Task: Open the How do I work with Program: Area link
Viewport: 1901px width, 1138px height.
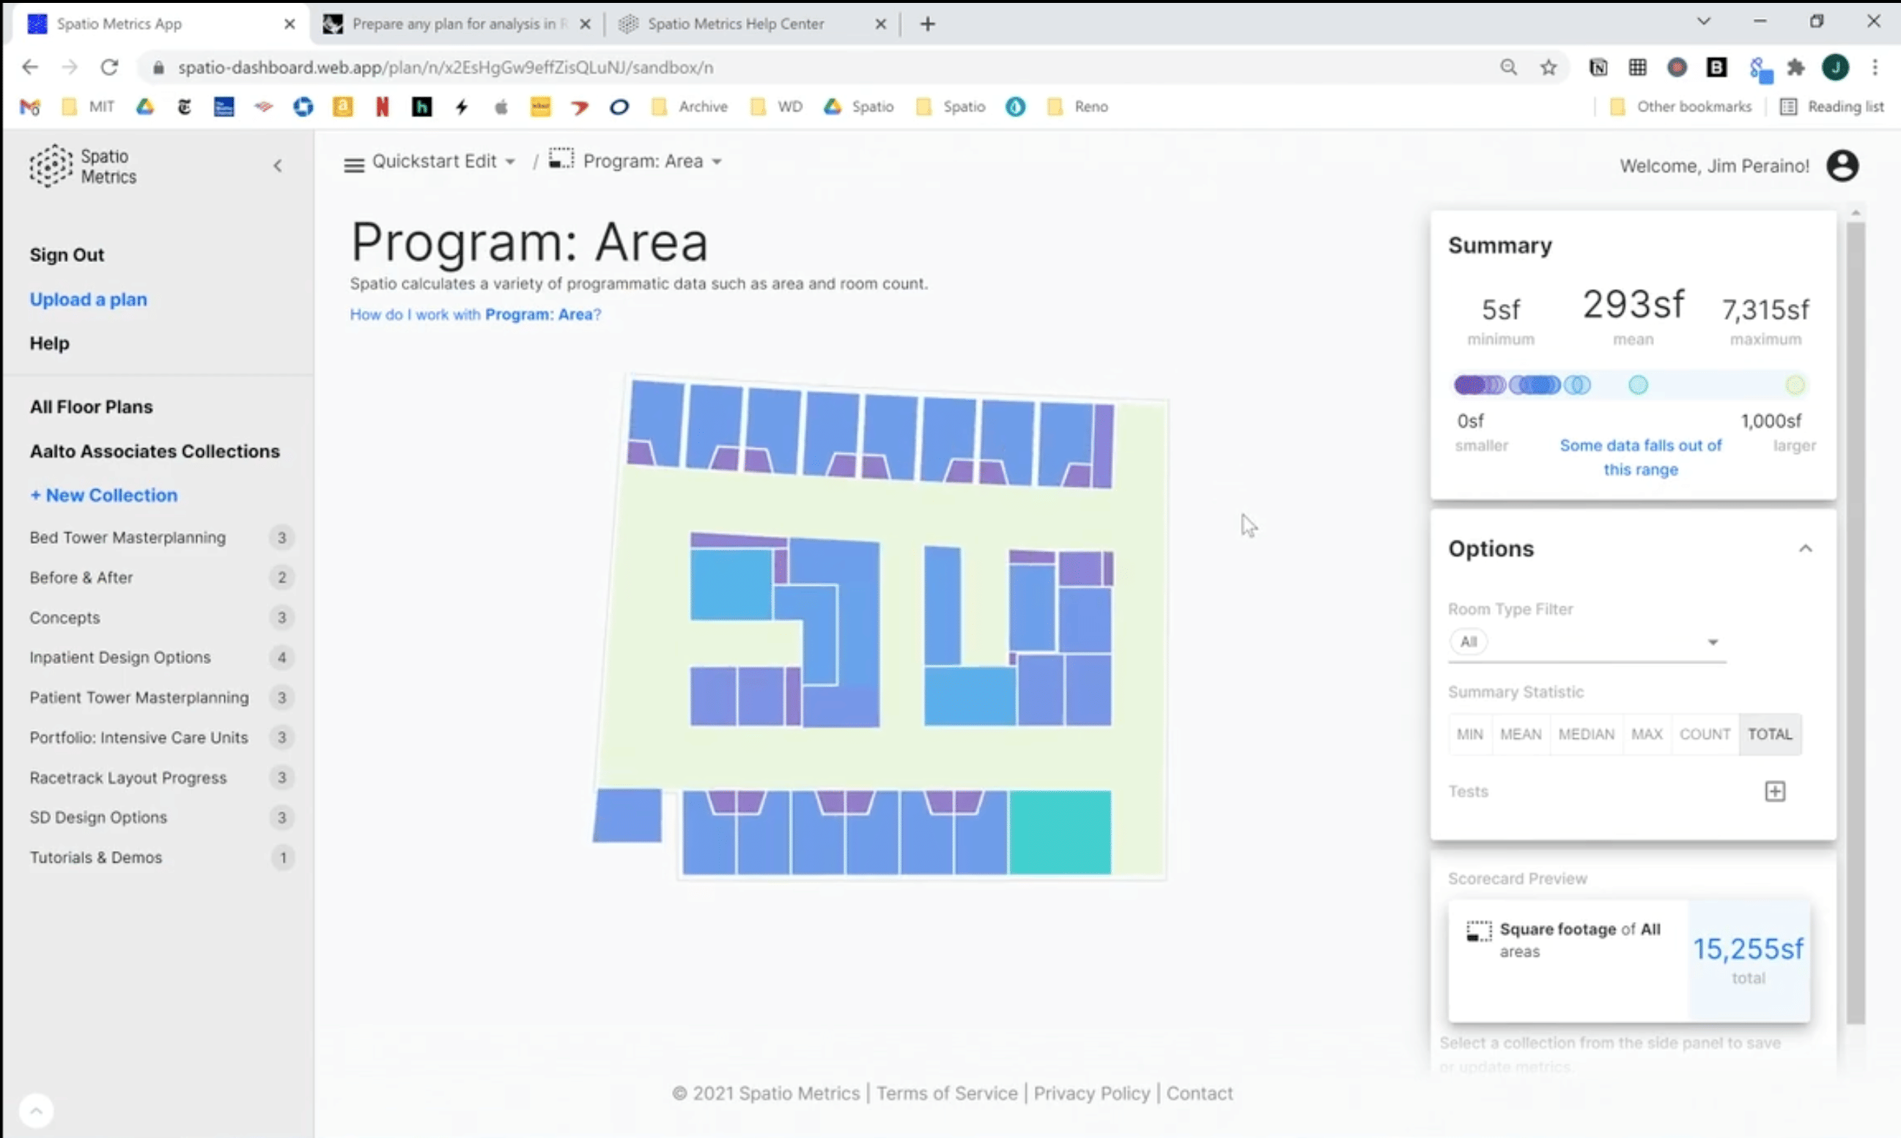Action: point(475,314)
